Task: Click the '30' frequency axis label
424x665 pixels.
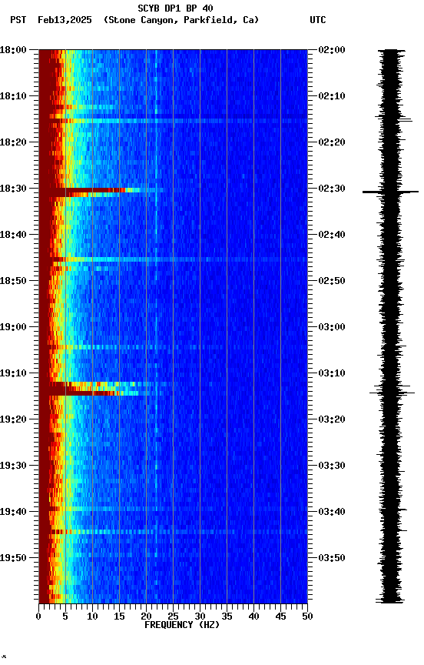Action: [200, 617]
